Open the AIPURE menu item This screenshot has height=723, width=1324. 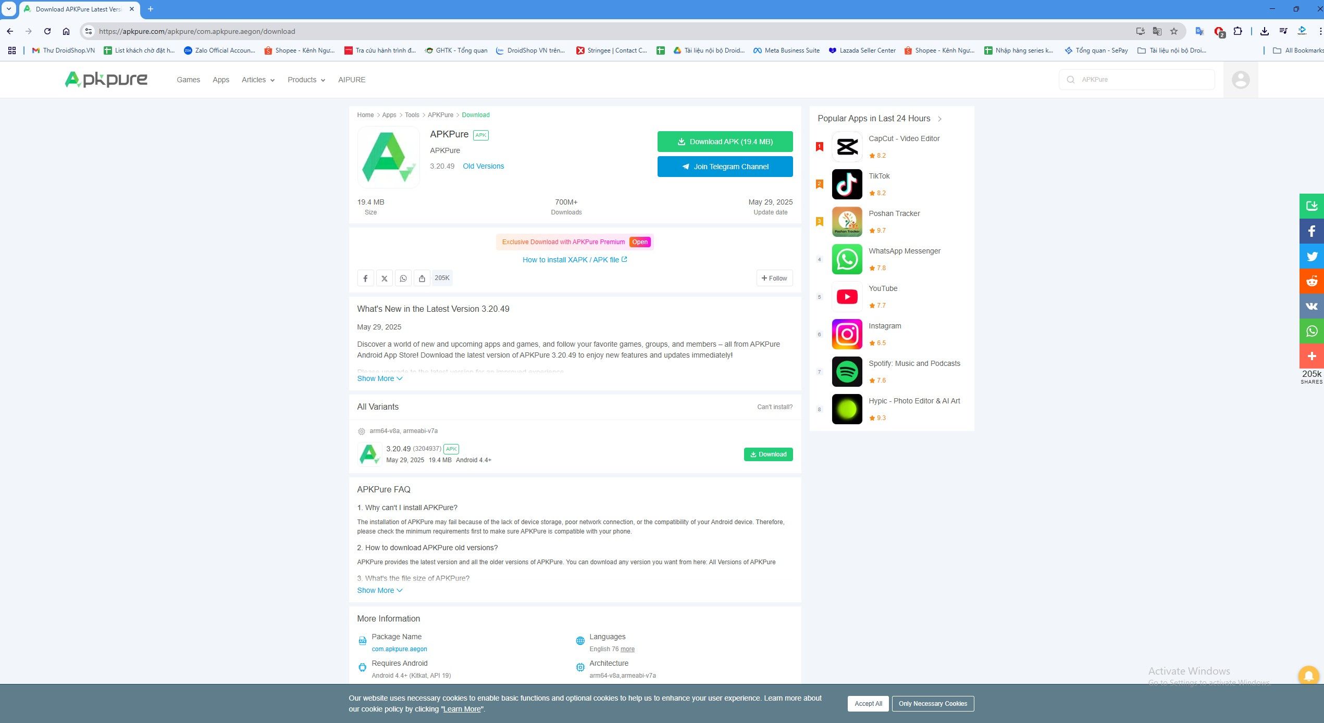[x=352, y=80]
